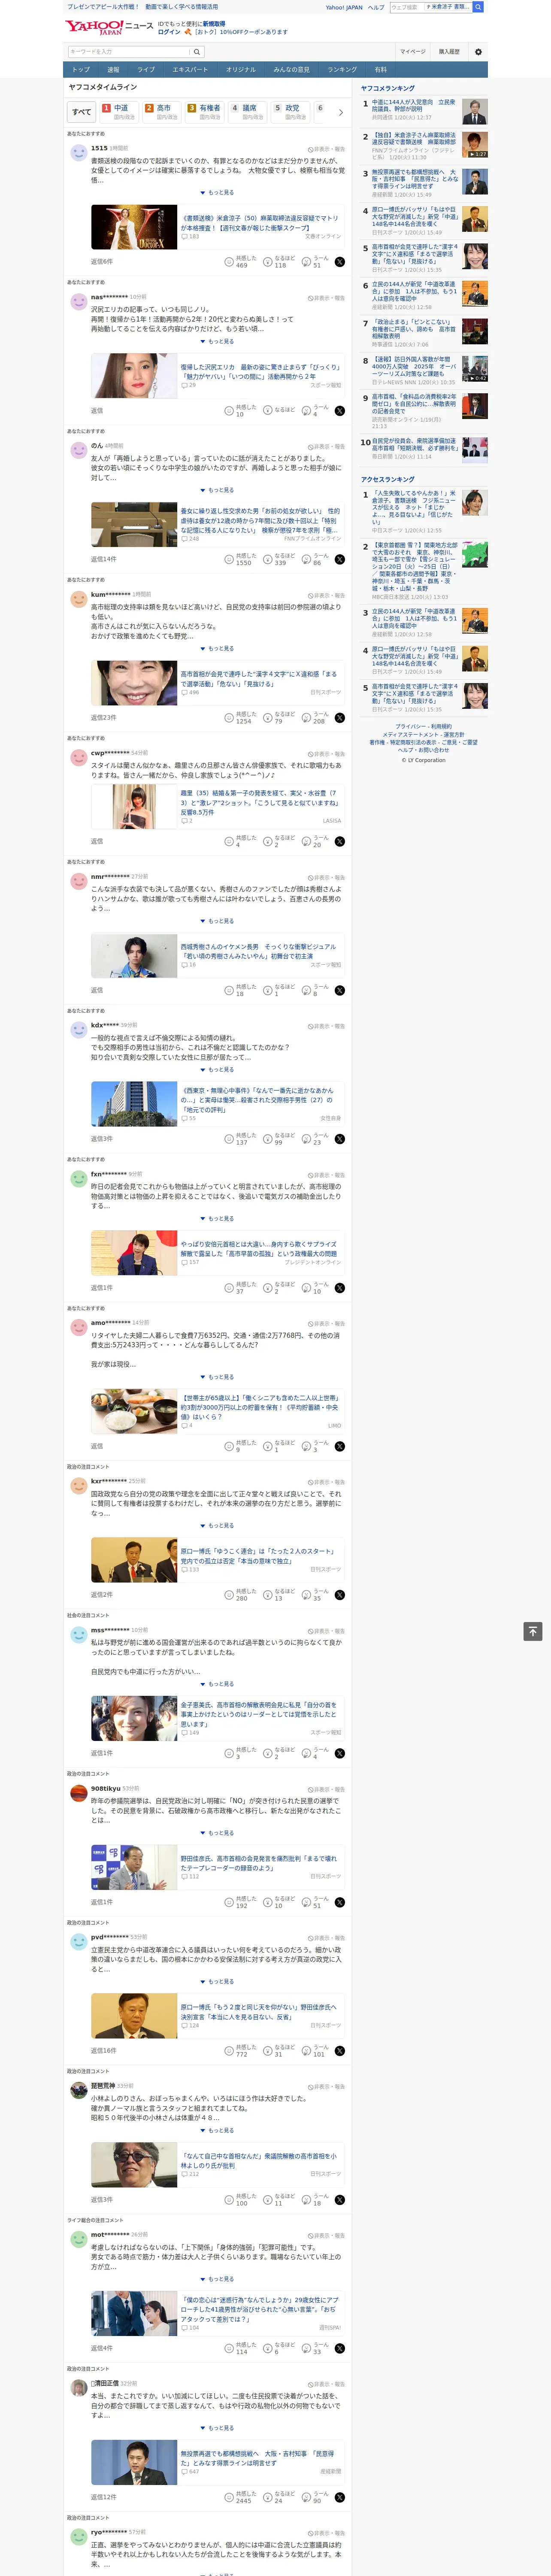The image size is (551, 2576).
Task: Share the nas******** comment on X
Action: click(x=340, y=411)
